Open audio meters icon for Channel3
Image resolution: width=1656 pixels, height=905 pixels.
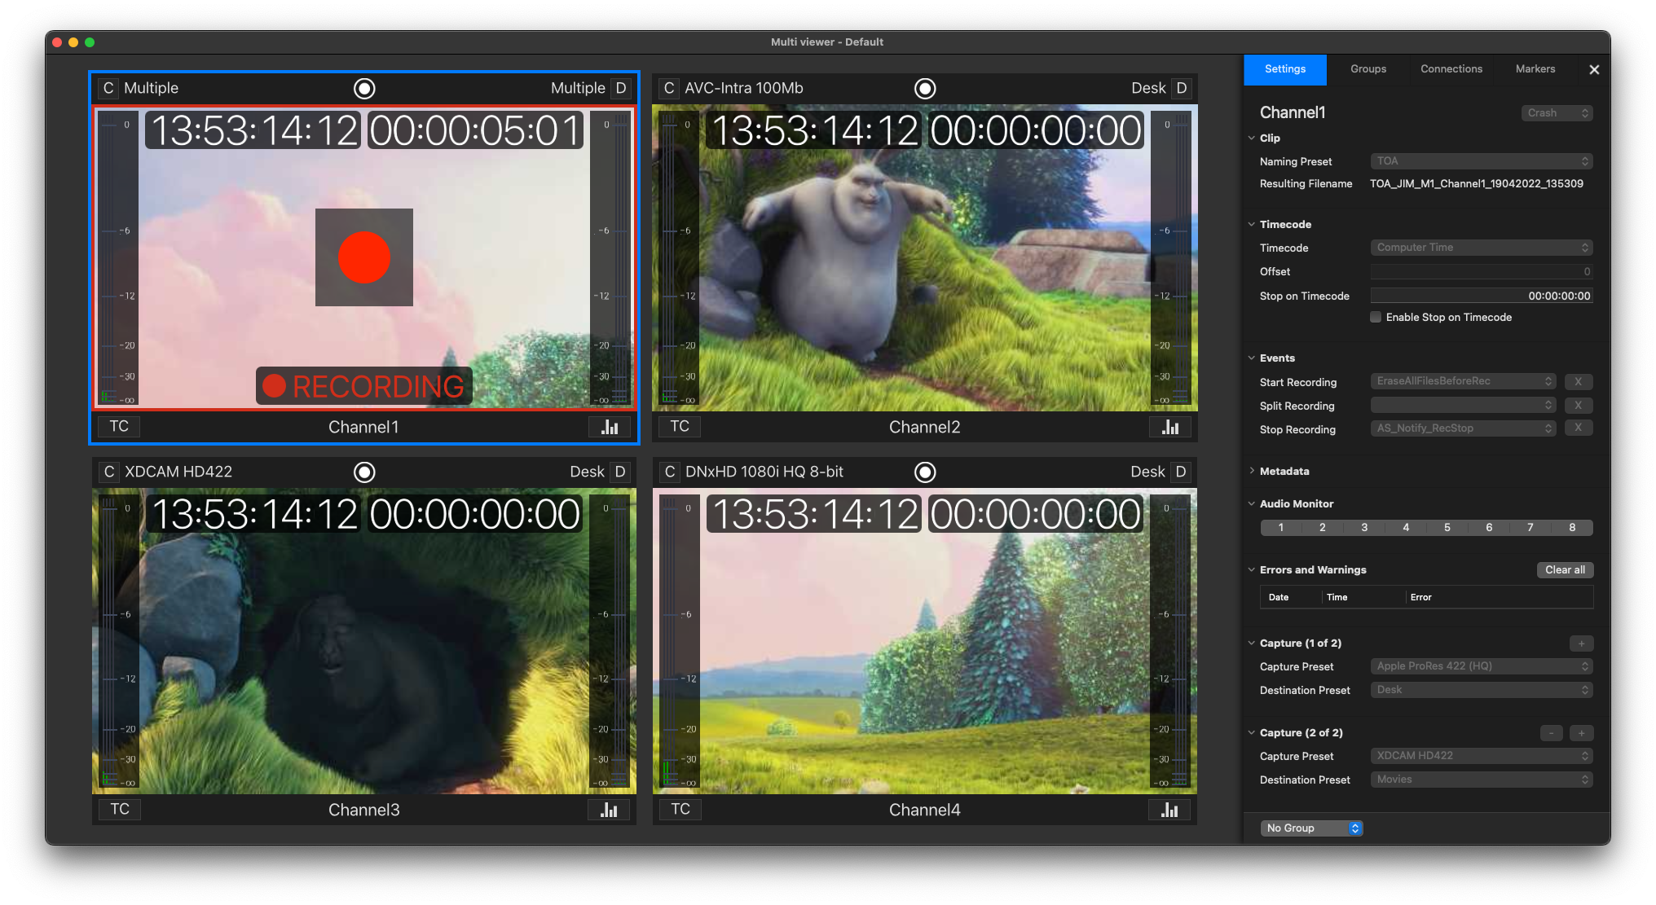click(x=609, y=810)
